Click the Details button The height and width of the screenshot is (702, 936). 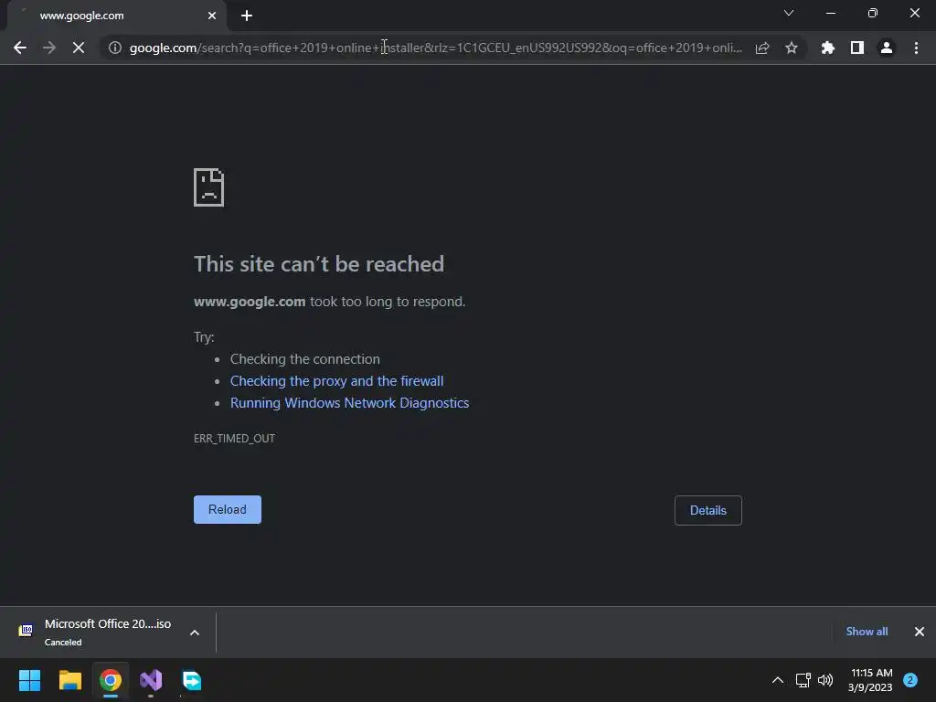(x=708, y=510)
